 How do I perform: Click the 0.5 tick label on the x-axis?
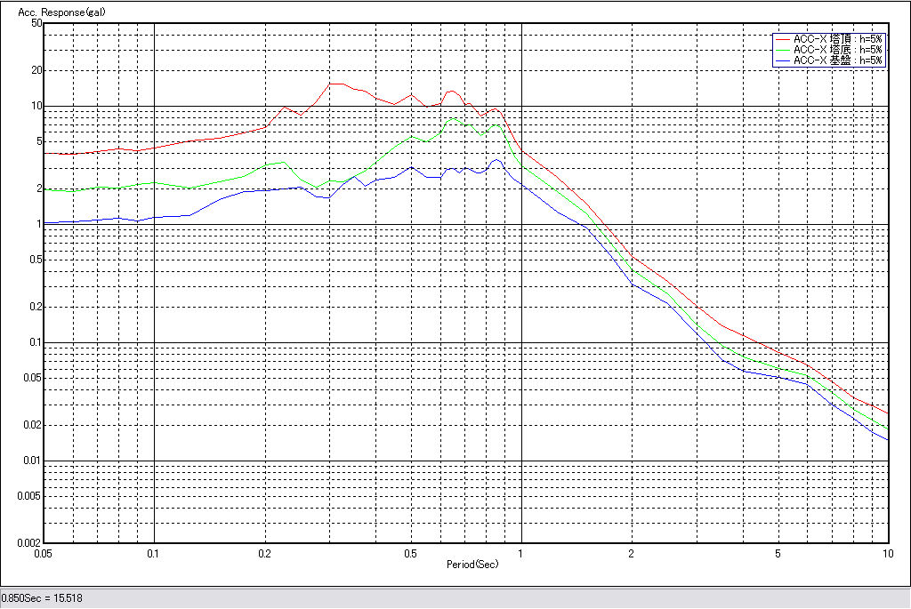pyautogui.click(x=411, y=554)
